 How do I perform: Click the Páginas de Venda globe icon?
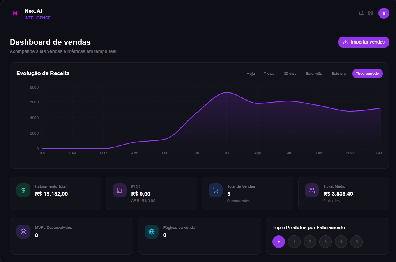coord(152,232)
